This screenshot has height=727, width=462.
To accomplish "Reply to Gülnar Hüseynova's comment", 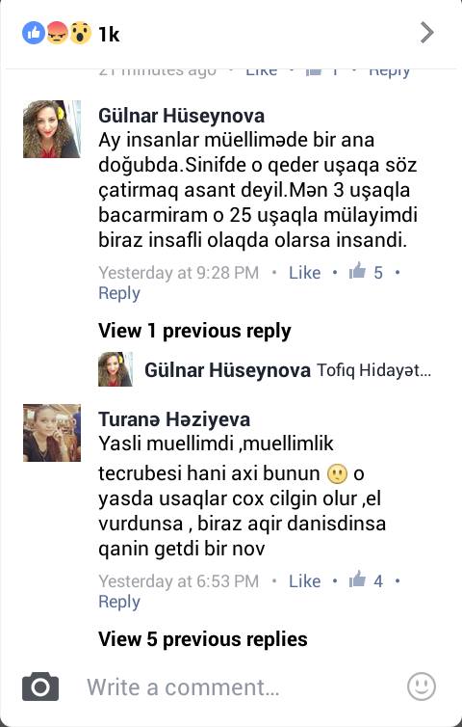I will coord(119,293).
